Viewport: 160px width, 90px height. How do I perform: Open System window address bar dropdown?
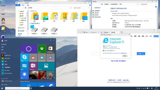pos(137,4)
